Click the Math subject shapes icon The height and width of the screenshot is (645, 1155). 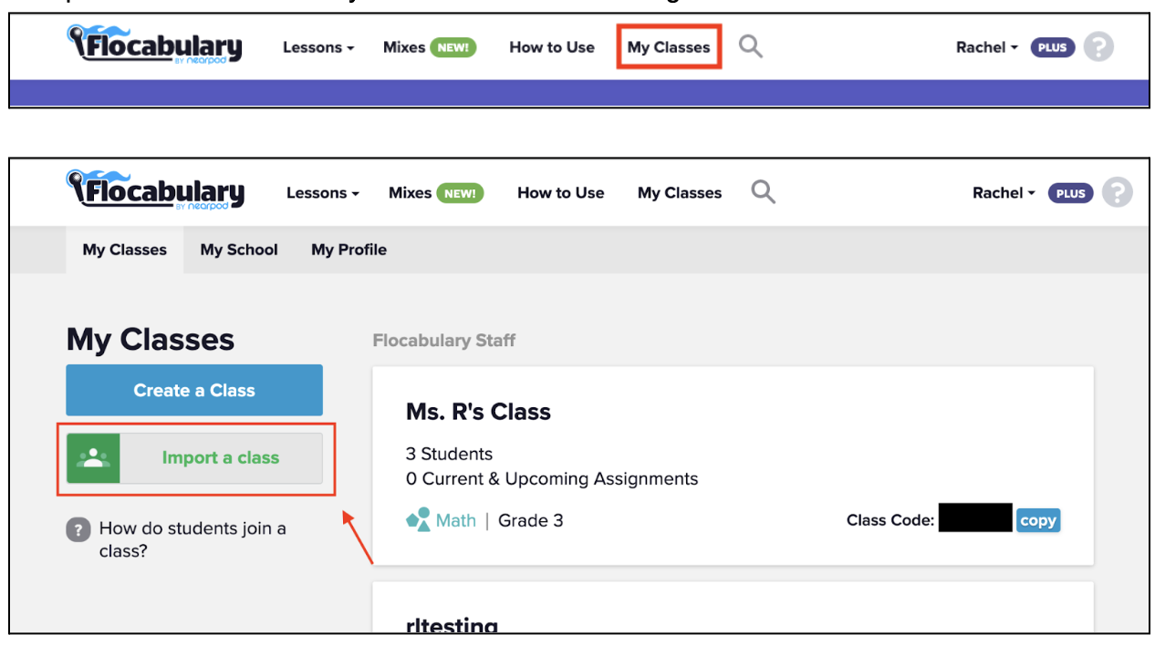pos(418,520)
